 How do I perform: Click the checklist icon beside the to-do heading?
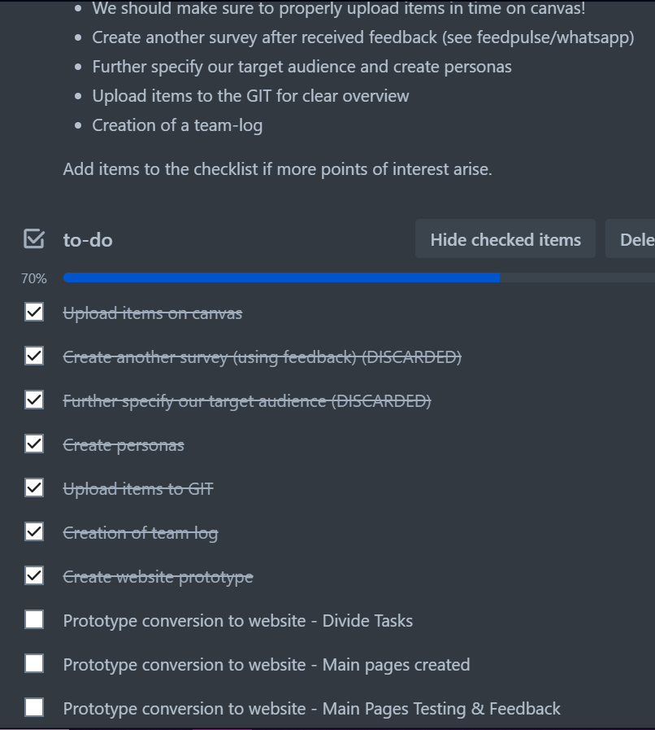click(33, 238)
